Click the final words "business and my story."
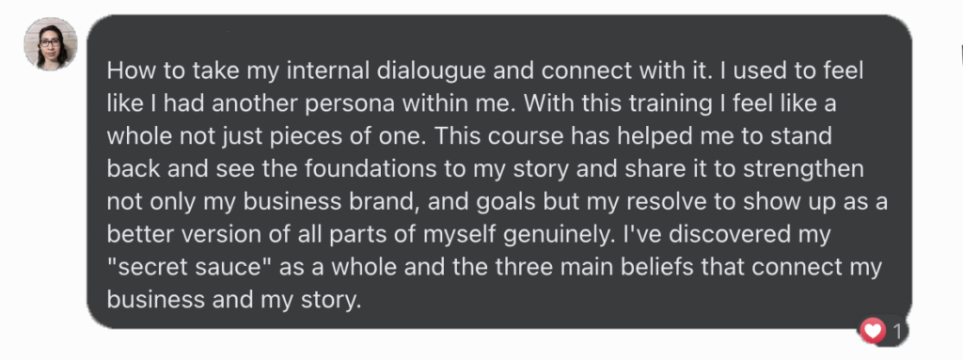 [234, 301]
